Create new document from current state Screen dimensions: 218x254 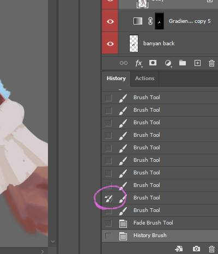pyautogui.click(x=179, y=249)
